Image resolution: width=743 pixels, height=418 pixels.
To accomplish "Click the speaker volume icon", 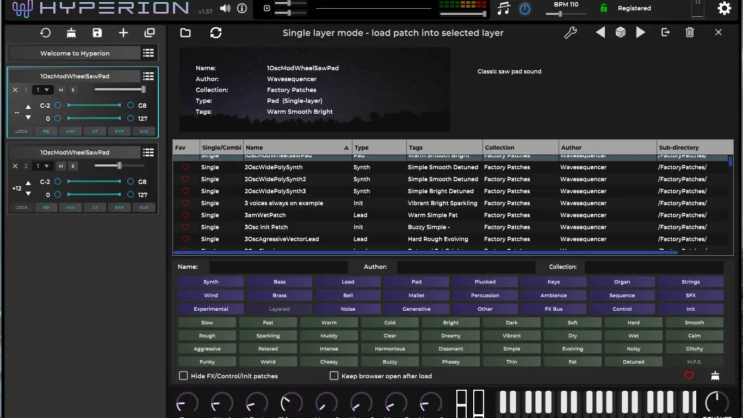I will (225, 9).
